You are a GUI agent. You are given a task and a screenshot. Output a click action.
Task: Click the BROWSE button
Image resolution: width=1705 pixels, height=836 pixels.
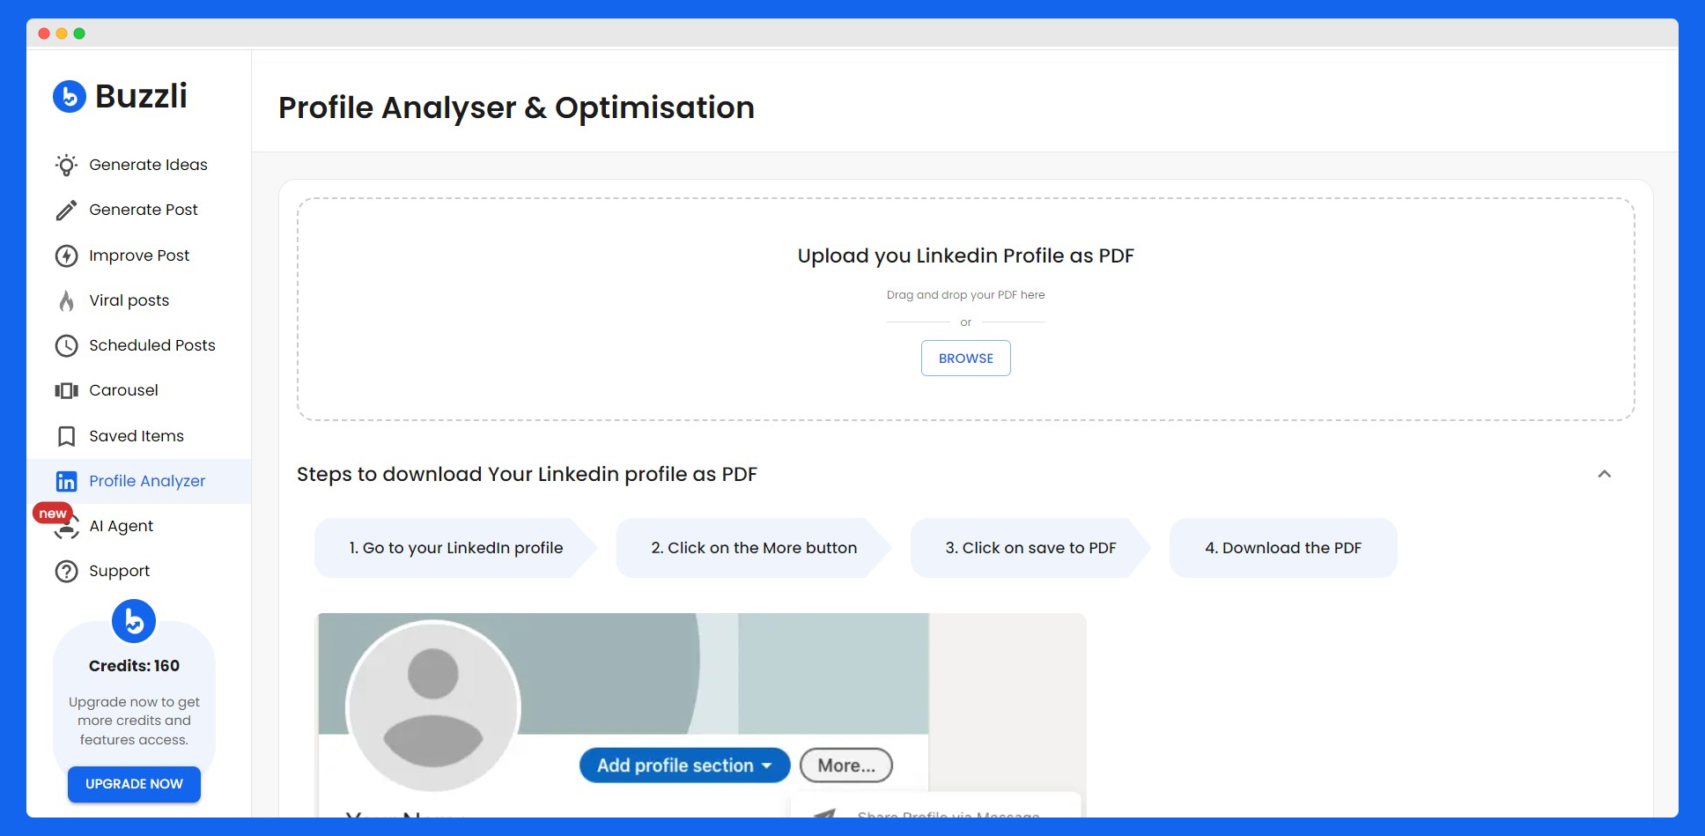(x=966, y=359)
